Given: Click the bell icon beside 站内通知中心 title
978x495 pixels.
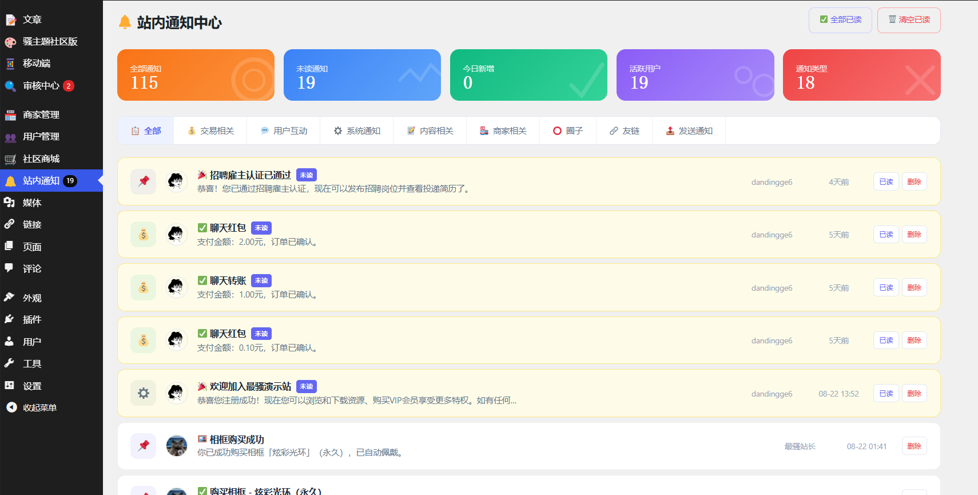Looking at the screenshot, I should [125, 22].
